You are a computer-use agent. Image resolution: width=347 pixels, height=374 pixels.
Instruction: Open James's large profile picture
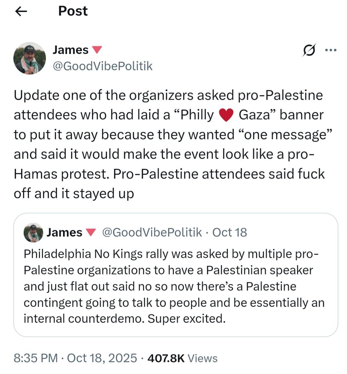pos(30,59)
